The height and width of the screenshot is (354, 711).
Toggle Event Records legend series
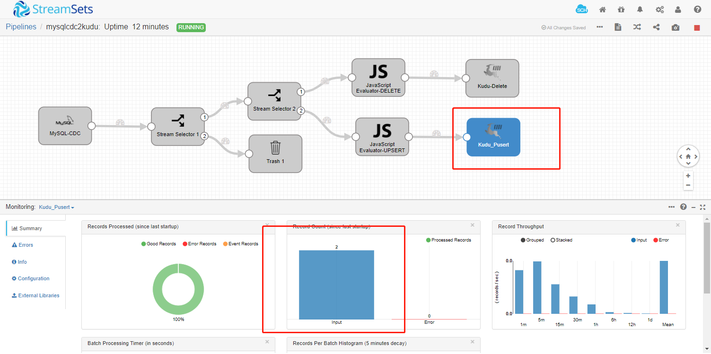[x=241, y=244]
